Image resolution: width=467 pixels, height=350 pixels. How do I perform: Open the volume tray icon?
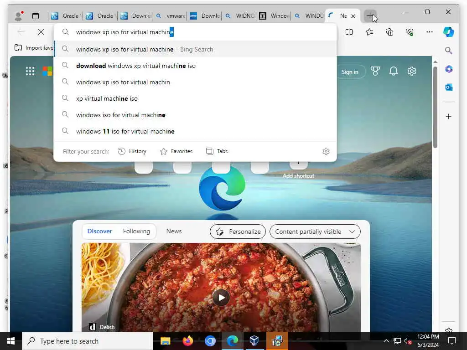(408, 341)
